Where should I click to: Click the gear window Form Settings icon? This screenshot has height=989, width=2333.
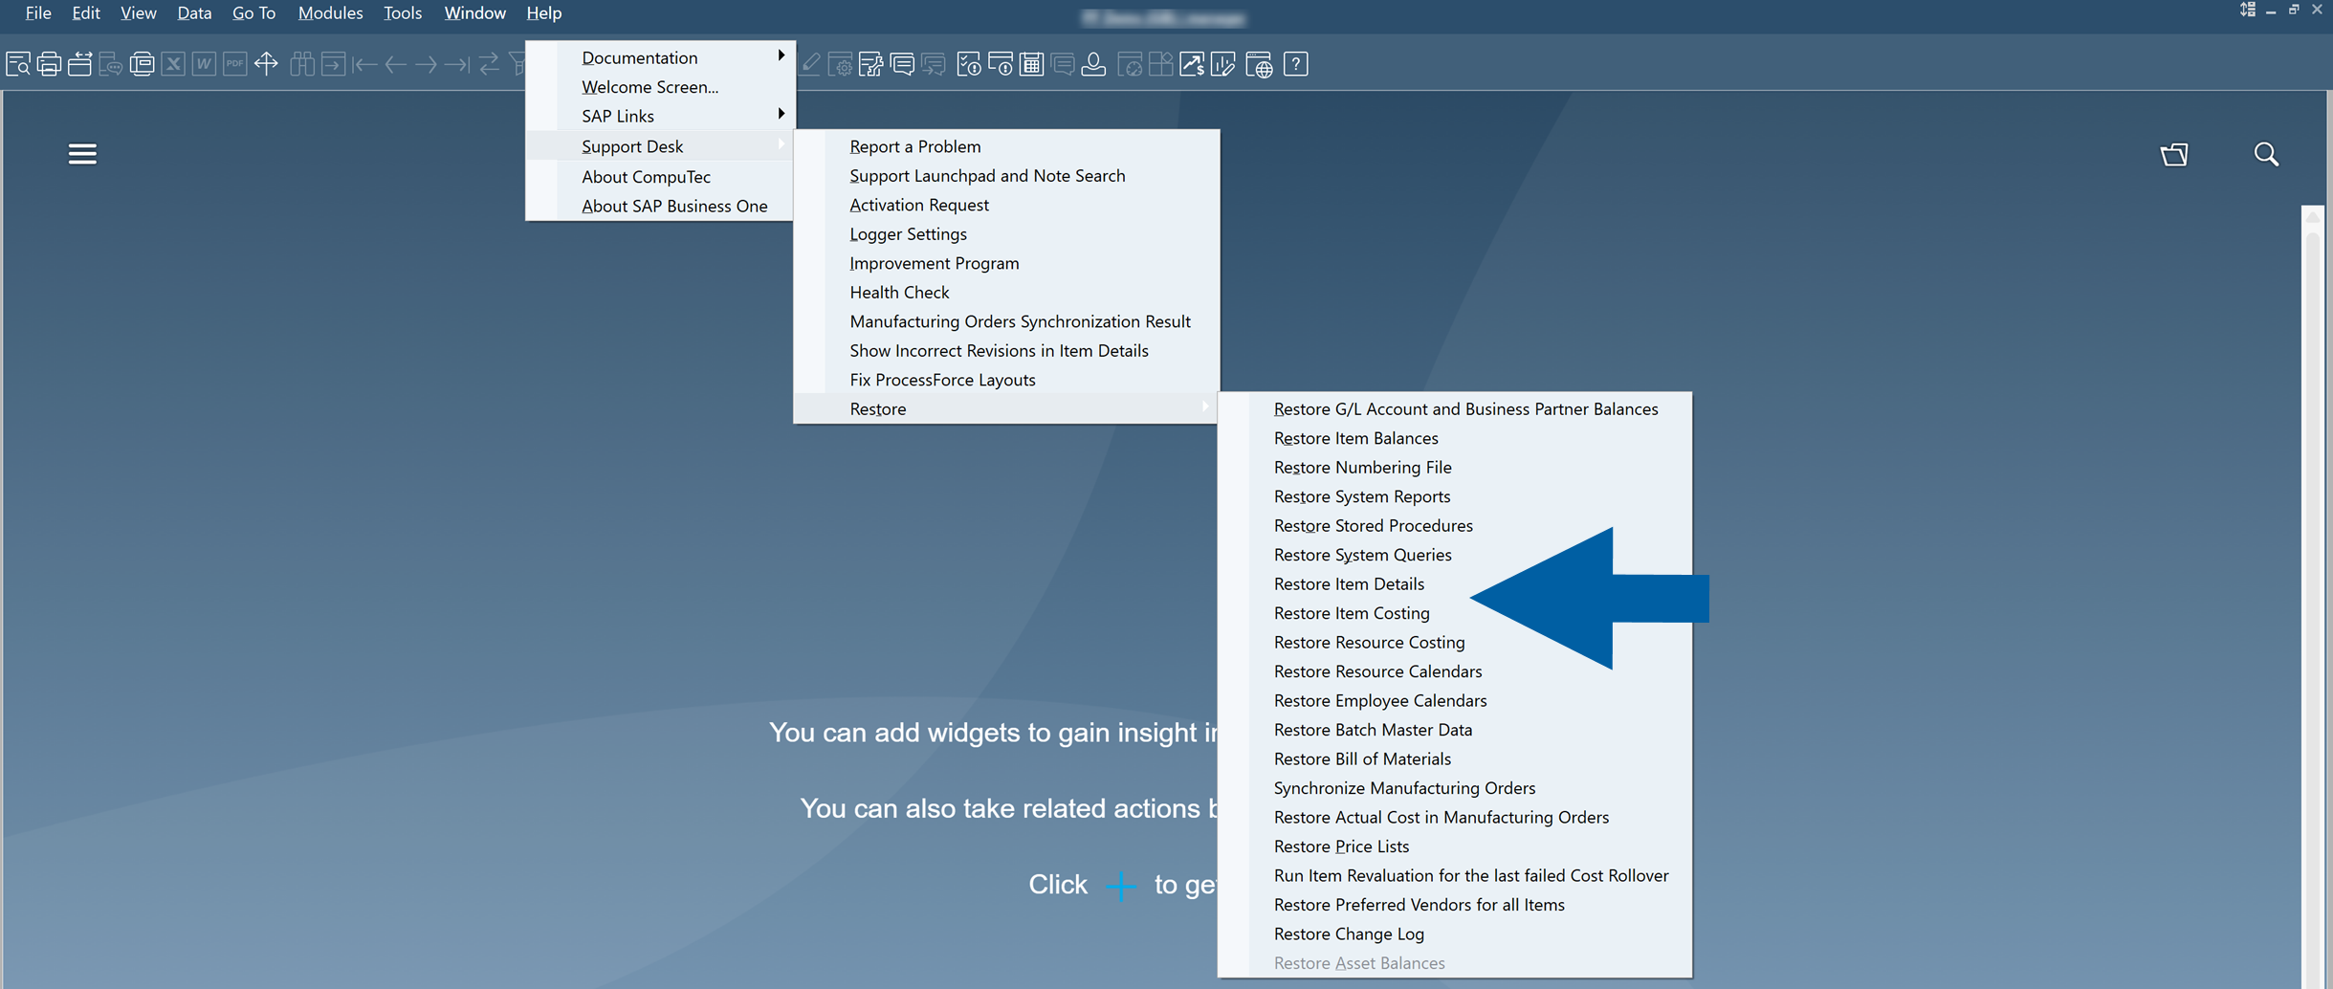tap(840, 64)
